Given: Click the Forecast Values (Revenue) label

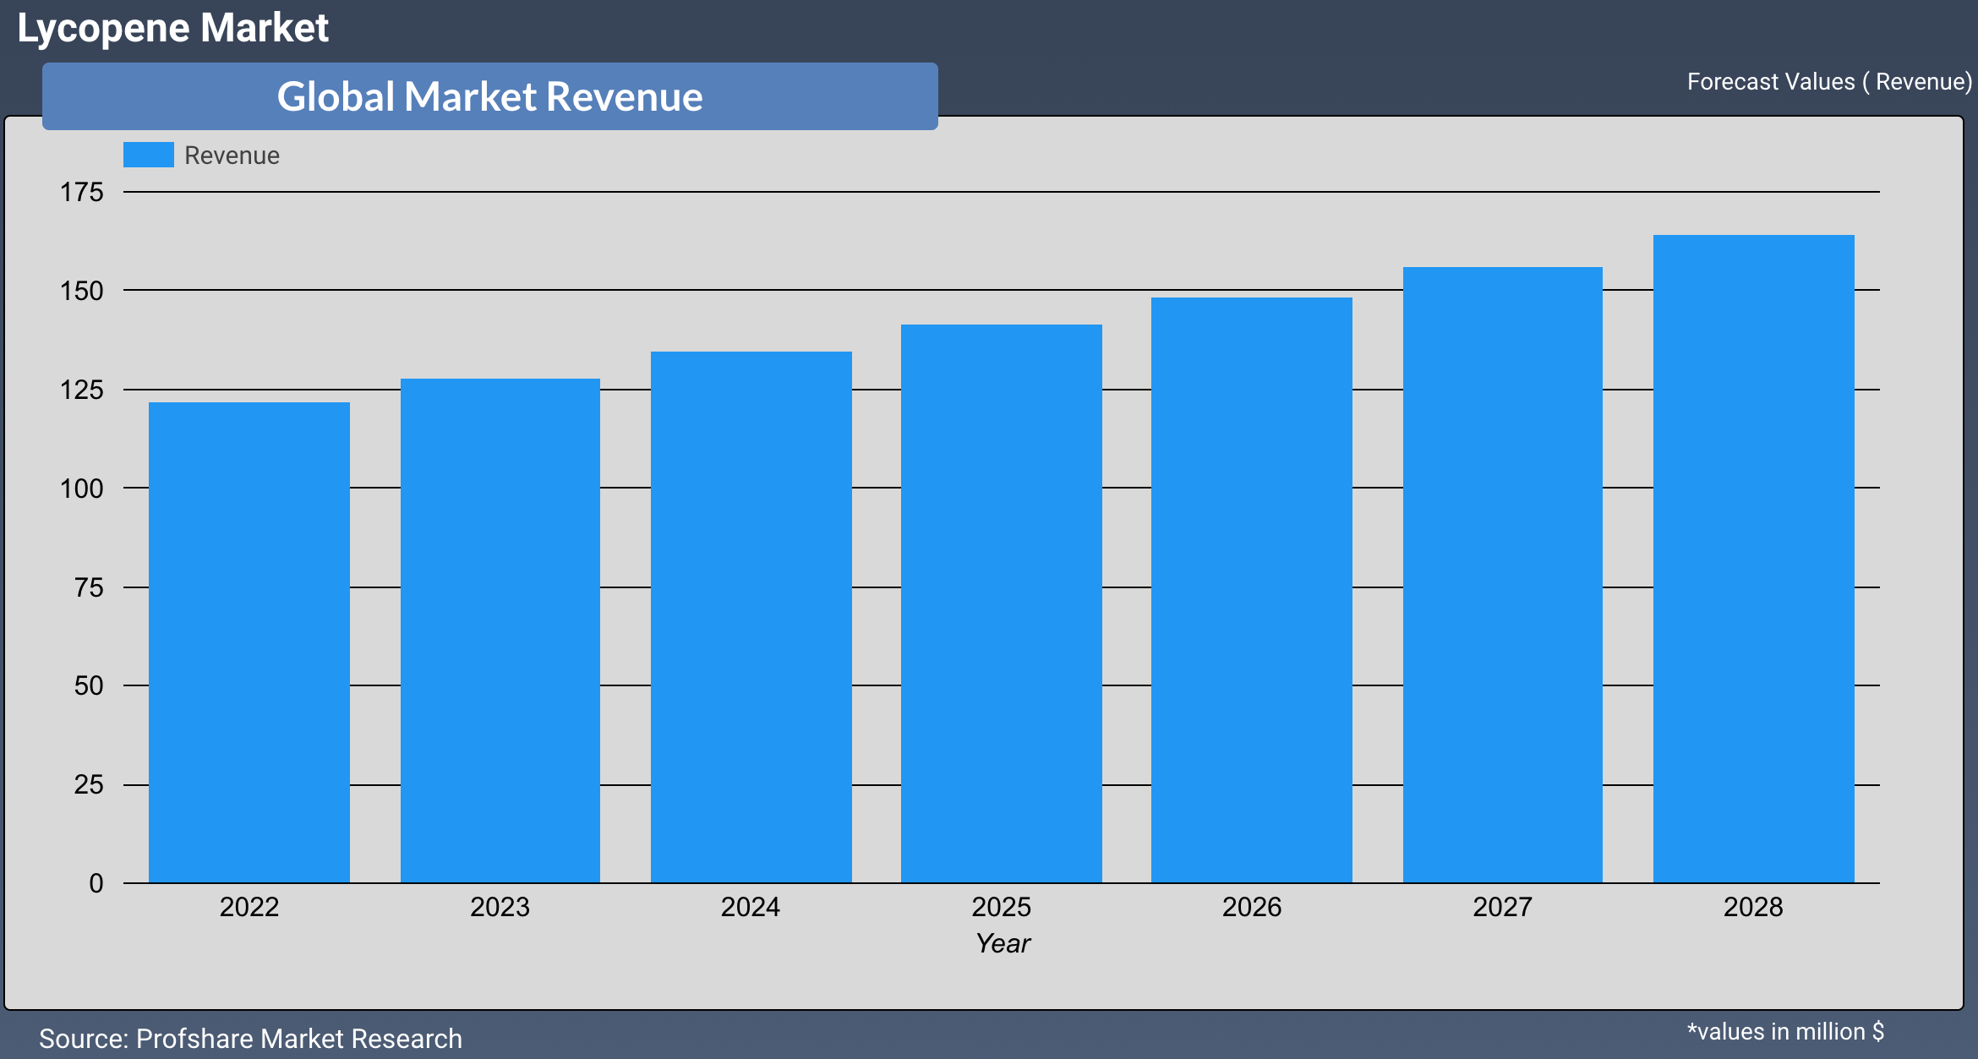Looking at the screenshot, I should tap(1829, 82).
